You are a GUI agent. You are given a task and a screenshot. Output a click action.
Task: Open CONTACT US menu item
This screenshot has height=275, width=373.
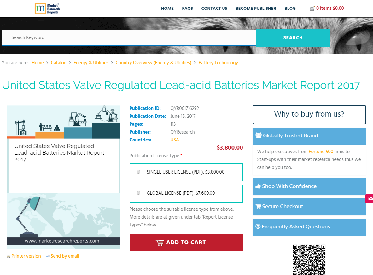click(214, 8)
